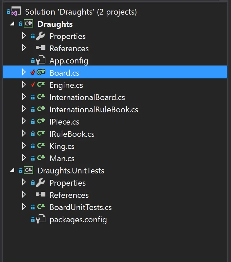Image resolution: width=231 pixels, height=262 pixels.
Task: Expand the InternationalRuleBook.cs node arrow
Action: pos(24,109)
